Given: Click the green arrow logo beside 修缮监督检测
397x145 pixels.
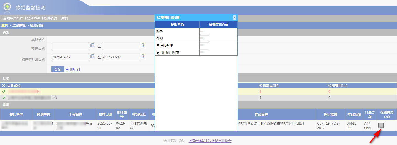Looking at the screenshot, I should tap(7, 7).
